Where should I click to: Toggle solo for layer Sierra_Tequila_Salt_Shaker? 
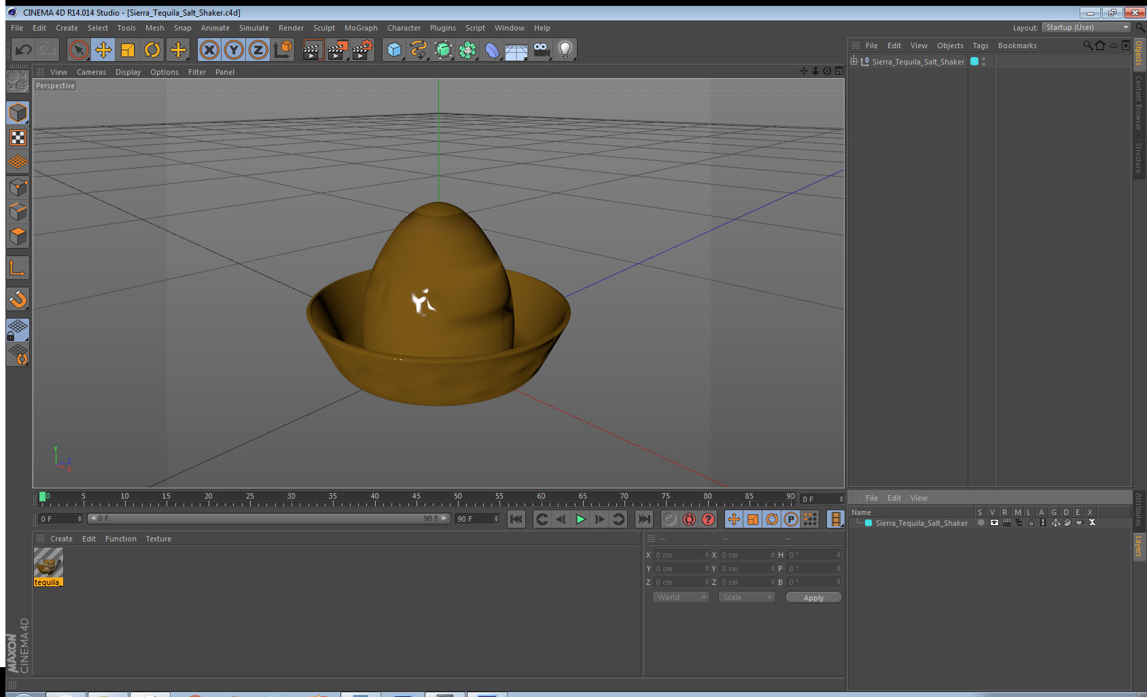[981, 522]
